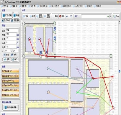Toggle the checkbox below the X field
This screenshot has height=115, width=121.
pyautogui.click(x=4, y=55)
